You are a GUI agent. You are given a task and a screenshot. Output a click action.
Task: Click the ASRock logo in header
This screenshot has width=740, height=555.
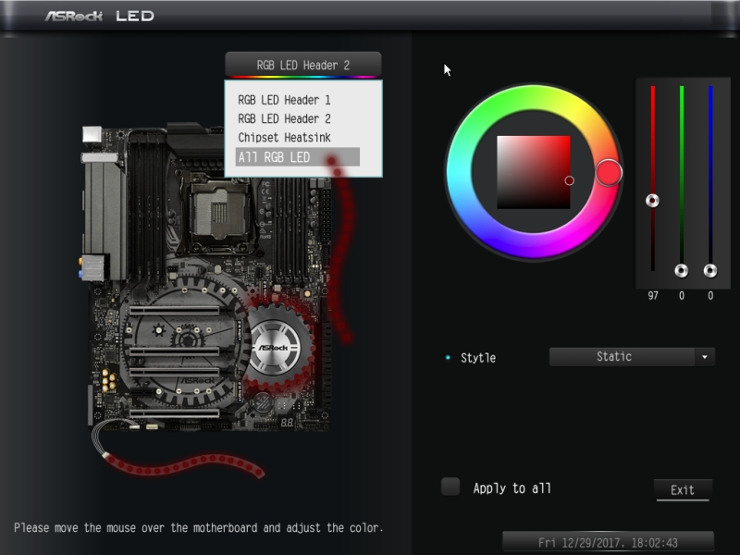point(74,16)
